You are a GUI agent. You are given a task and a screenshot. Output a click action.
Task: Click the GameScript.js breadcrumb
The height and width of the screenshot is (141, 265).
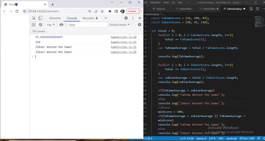coord(152,14)
